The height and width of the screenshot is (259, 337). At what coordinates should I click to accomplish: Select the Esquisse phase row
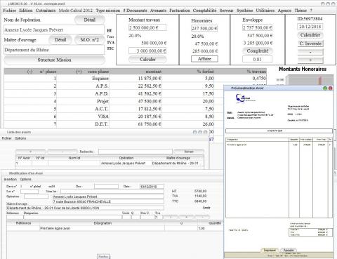pos(135,79)
